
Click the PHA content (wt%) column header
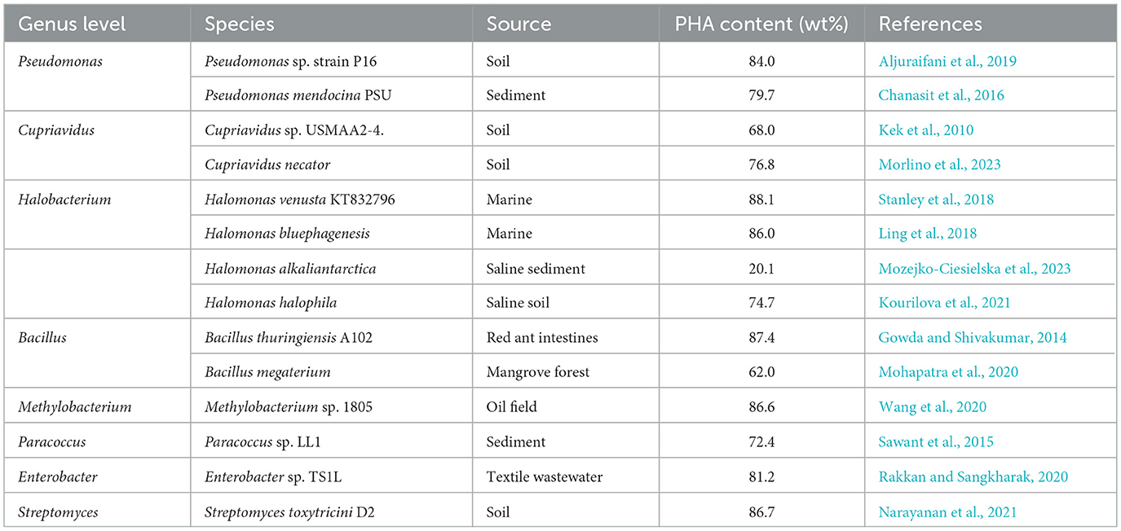tap(761, 24)
